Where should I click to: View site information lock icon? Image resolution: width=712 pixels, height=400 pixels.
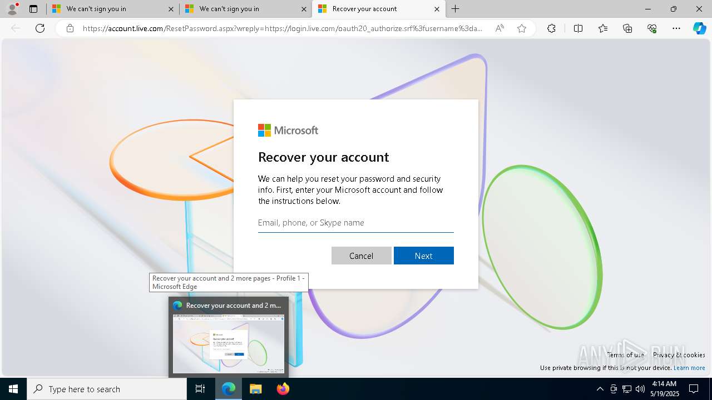pyautogui.click(x=70, y=28)
